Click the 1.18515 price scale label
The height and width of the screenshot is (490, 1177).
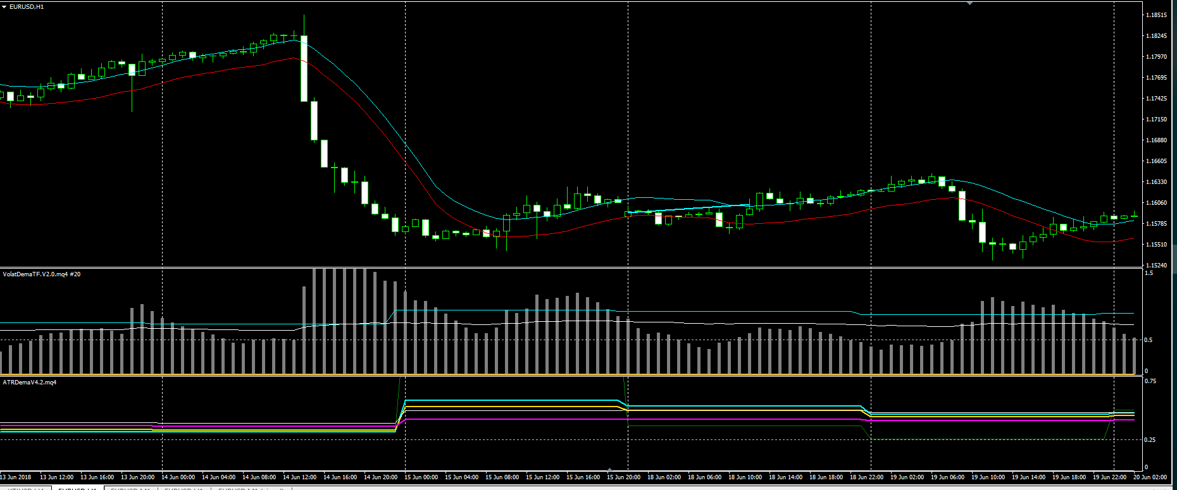(1156, 15)
